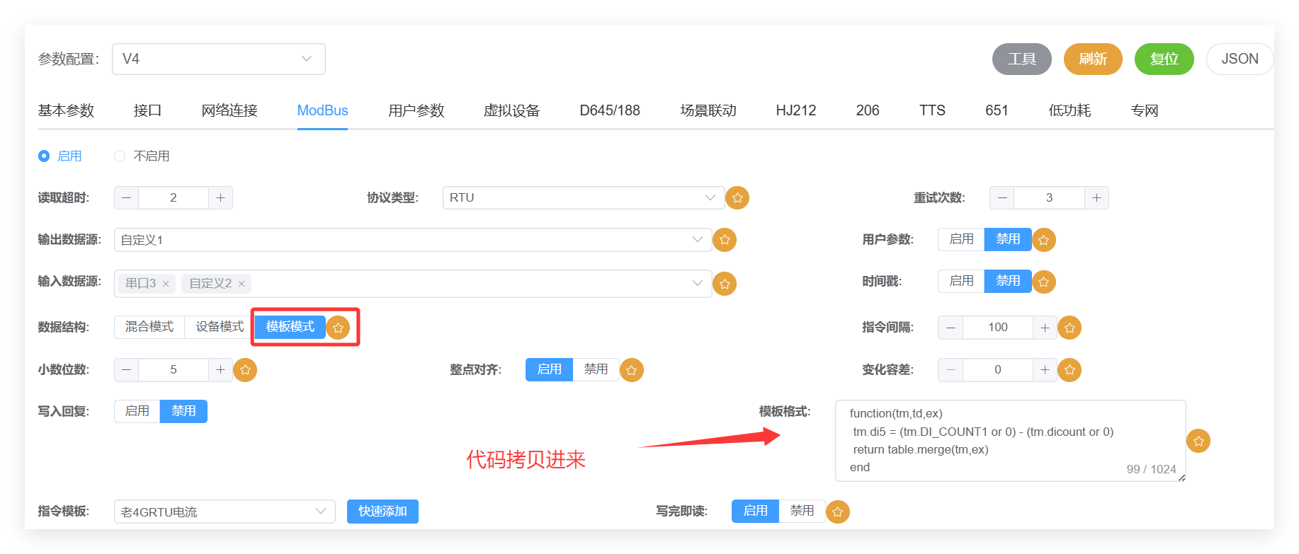Viewport: 1299px width, 554px height.
Task: Switch to the 网络连接 tab
Action: (229, 110)
